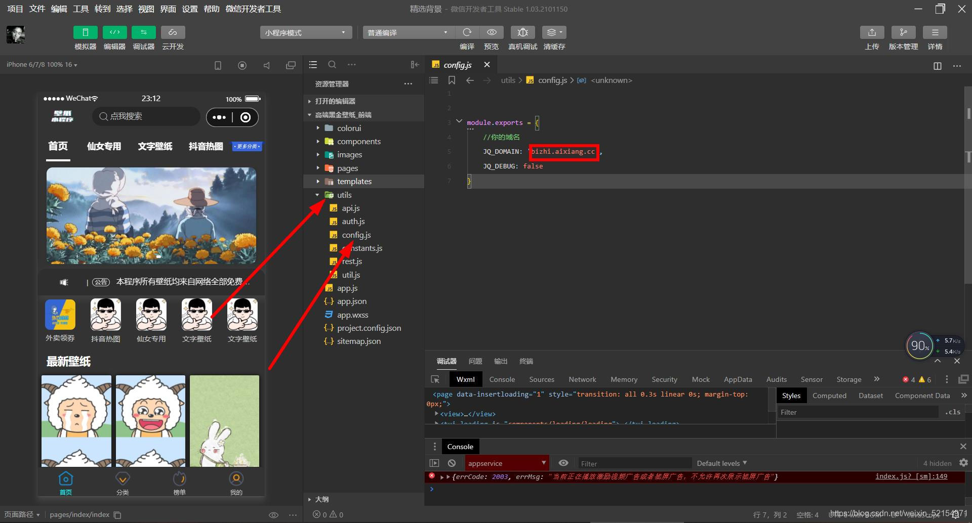This screenshot has height=523, width=972.
Task: Click the clear cache layers icon
Action: 554,32
